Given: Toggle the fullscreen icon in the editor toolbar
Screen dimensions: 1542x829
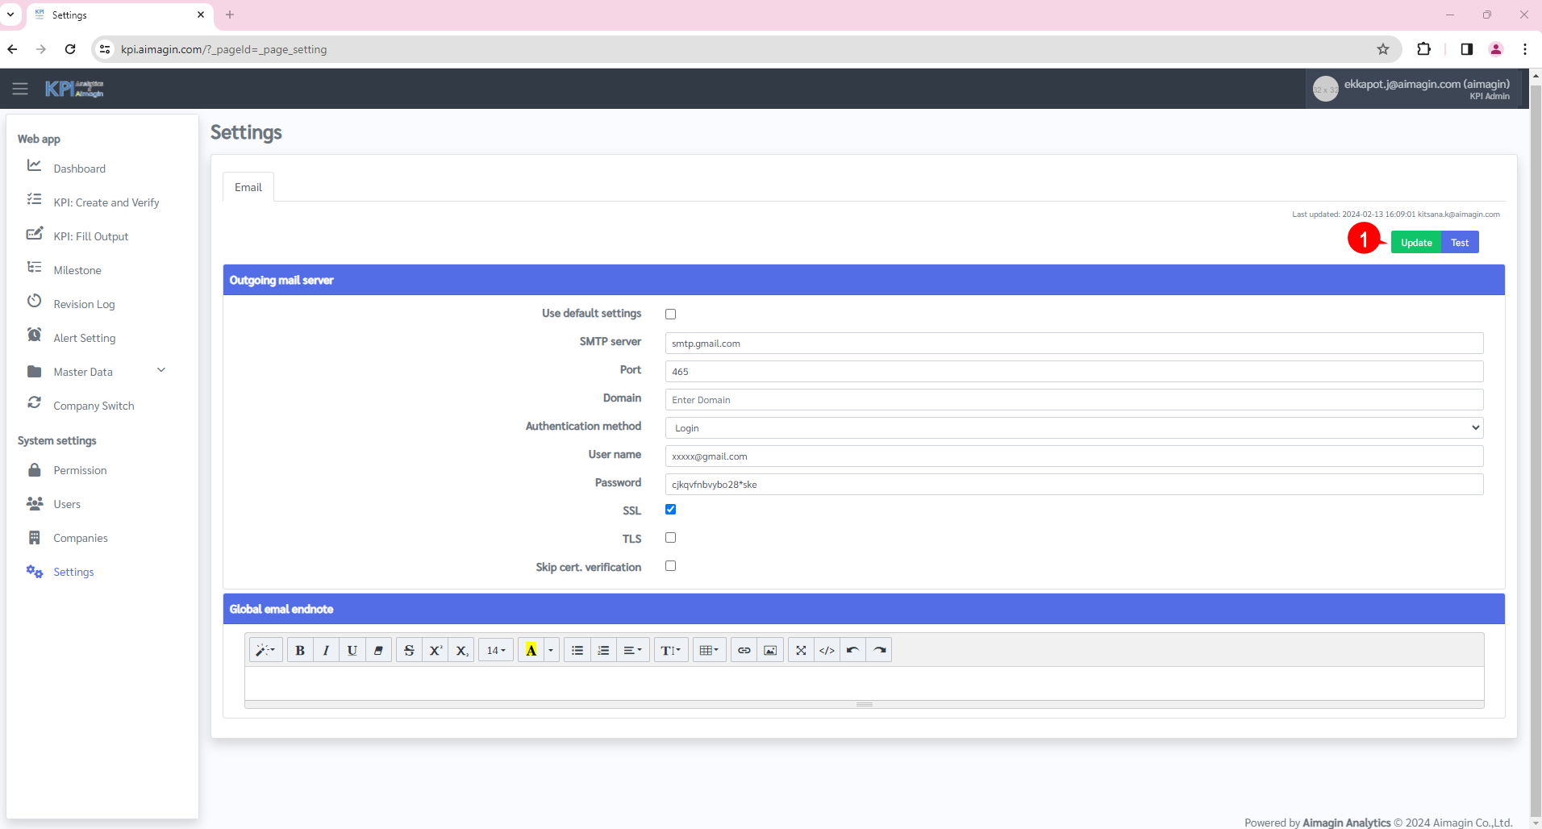Looking at the screenshot, I should point(800,650).
